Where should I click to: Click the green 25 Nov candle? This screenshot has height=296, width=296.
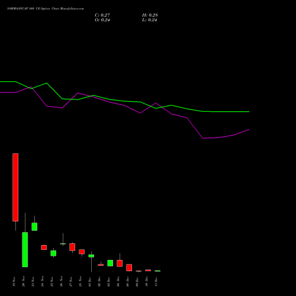pyautogui.click(x=53, y=253)
